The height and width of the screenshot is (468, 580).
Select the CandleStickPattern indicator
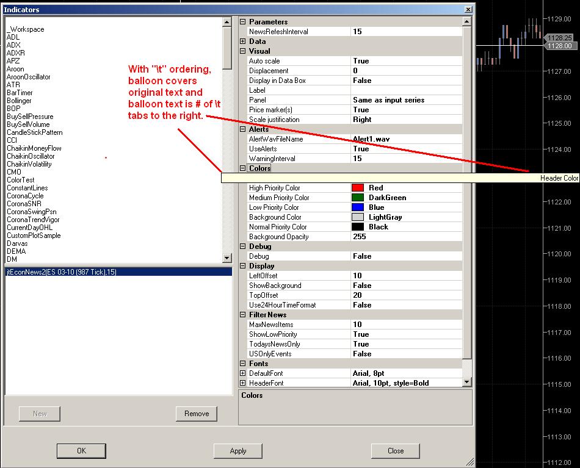pyautogui.click(x=35, y=132)
